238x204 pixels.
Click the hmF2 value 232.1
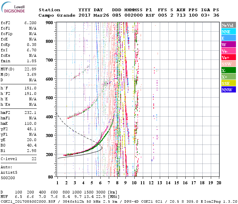click(x=30, y=113)
